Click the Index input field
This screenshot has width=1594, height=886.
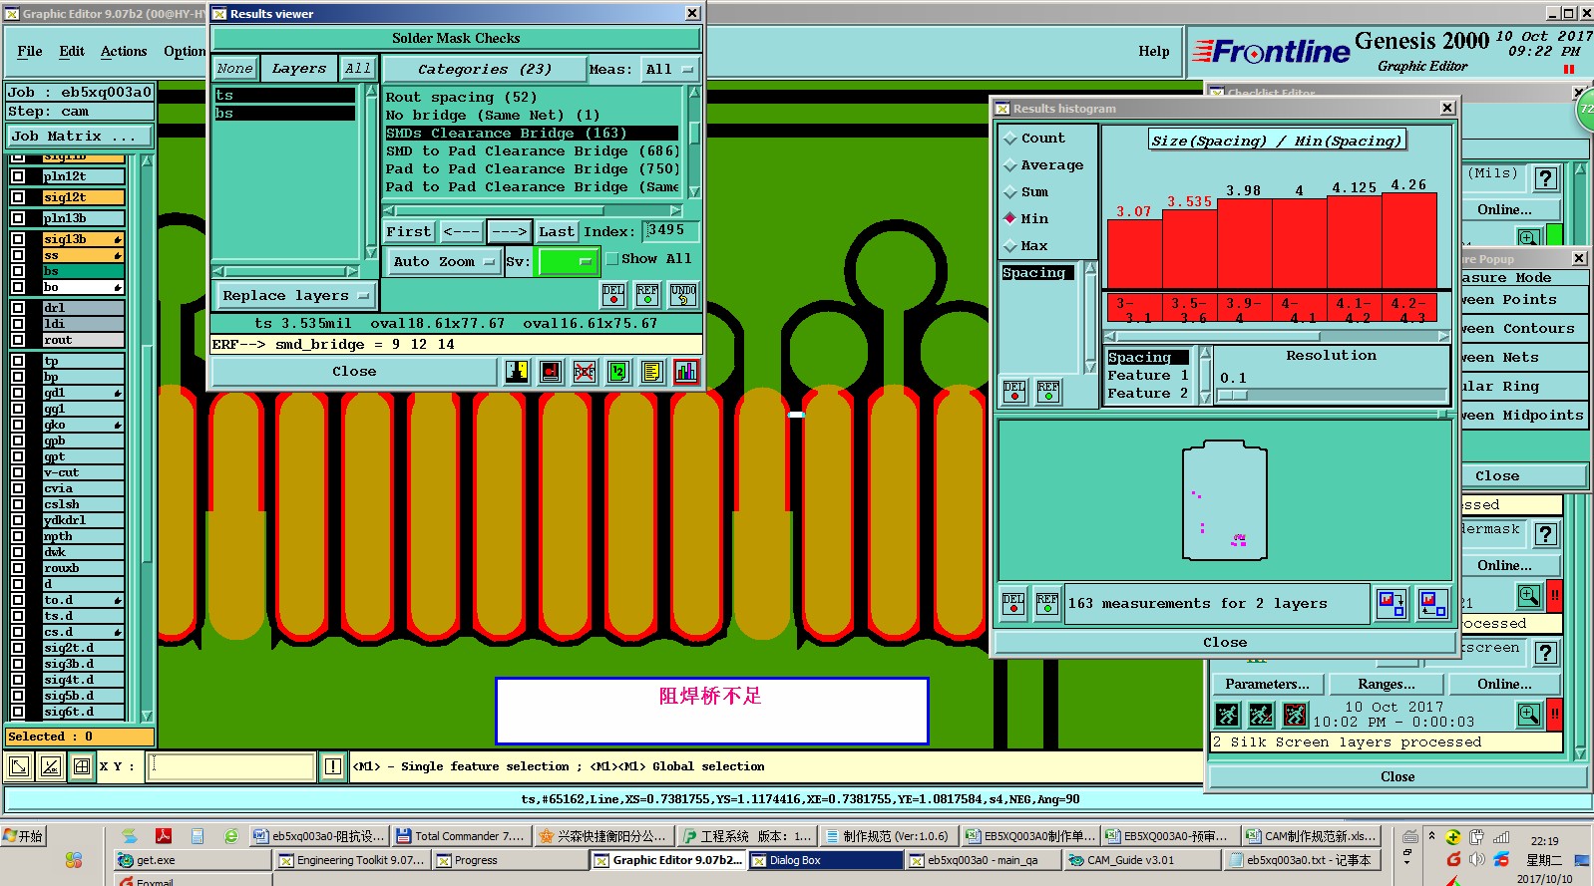[x=670, y=231]
